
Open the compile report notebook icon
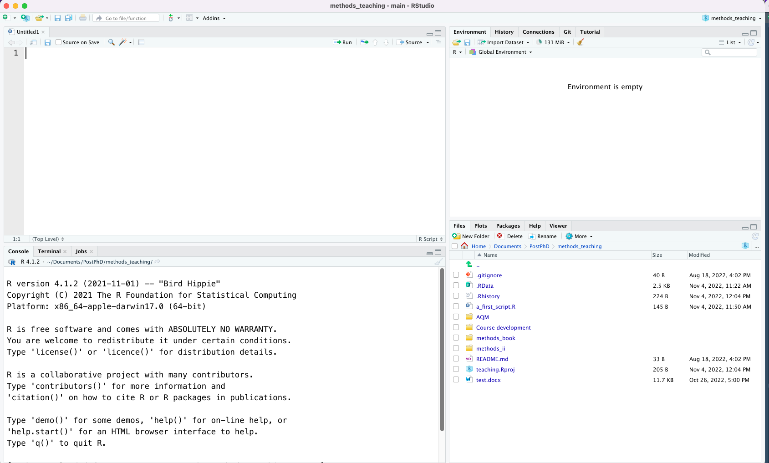pos(141,42)
